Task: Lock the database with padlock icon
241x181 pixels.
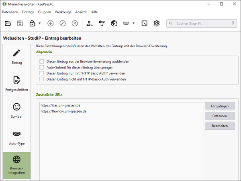Action: [x=32, y=23]
